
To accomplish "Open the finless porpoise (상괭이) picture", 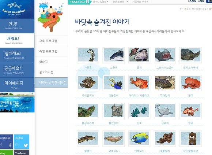I will point(165,111).
